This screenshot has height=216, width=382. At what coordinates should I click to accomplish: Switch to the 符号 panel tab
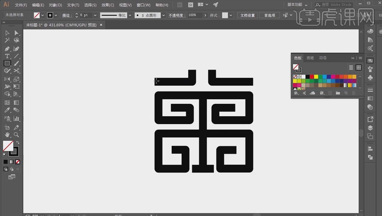coord(323,58)
